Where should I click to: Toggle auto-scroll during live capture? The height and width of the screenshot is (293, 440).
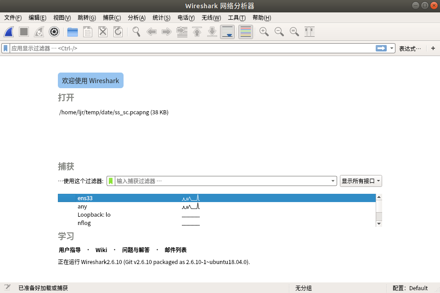[x=227, y=32]
